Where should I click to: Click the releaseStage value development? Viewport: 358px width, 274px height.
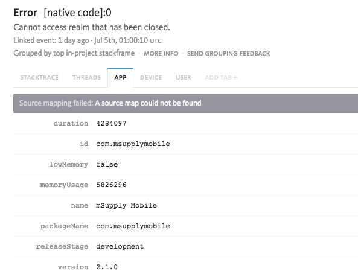coord(120,247)
